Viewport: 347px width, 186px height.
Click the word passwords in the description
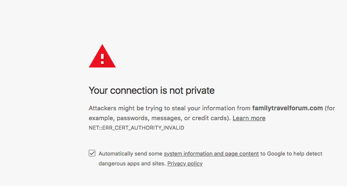(133, 118)
